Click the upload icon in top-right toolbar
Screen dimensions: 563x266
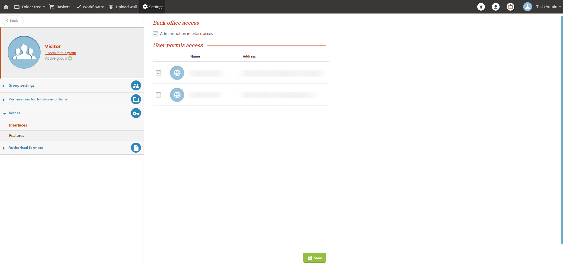(x=481, y=7)
